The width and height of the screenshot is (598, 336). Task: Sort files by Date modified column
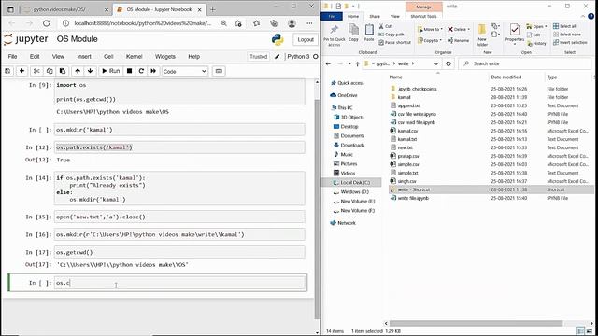[x=506, y=77]
